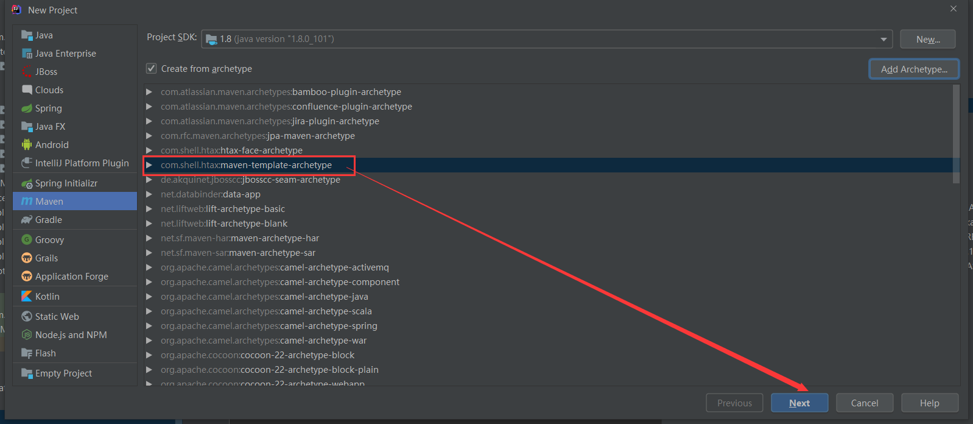Expand the confluence-plugin-archetype node
This screenshot has height=424, width=973.
click(x=149, y=107)
